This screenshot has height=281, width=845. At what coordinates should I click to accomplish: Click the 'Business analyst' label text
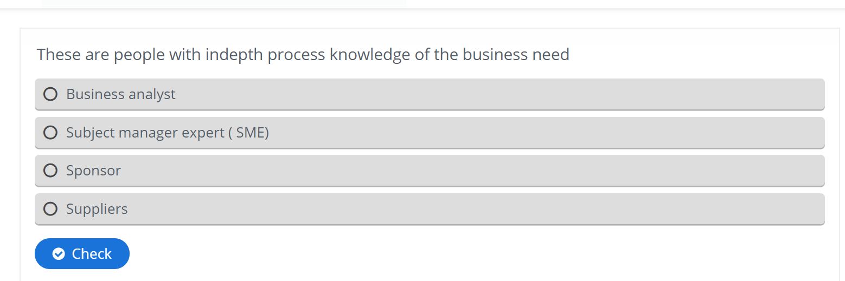coord(121,94)
